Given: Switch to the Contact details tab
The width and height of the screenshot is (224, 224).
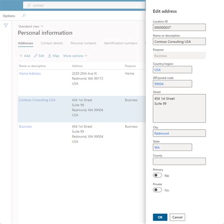Looking at the screenshot, I should tap(52, 43).
